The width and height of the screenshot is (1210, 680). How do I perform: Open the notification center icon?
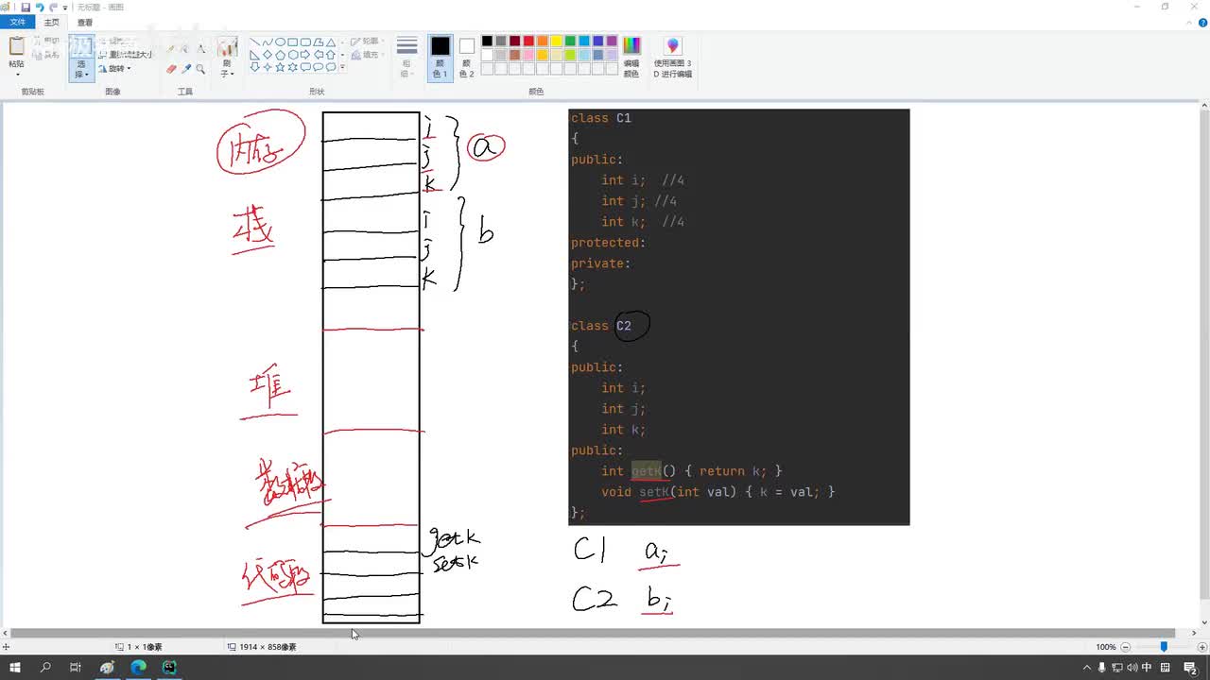pyautogui.click(x=1190, y=668)
